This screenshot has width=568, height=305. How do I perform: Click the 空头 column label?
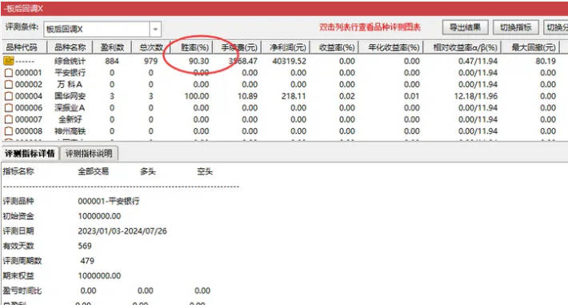coord(205,171)
